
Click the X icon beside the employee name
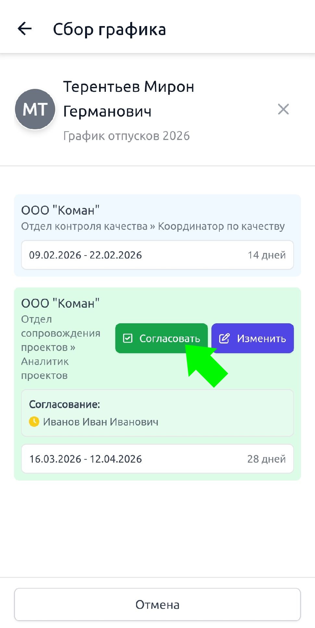[283, 109]
